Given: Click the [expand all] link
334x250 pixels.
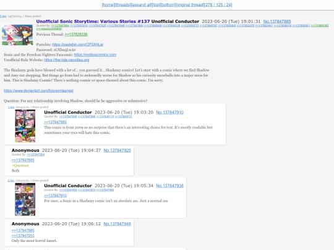Looking at the screenshot, I should coord(141,5).
